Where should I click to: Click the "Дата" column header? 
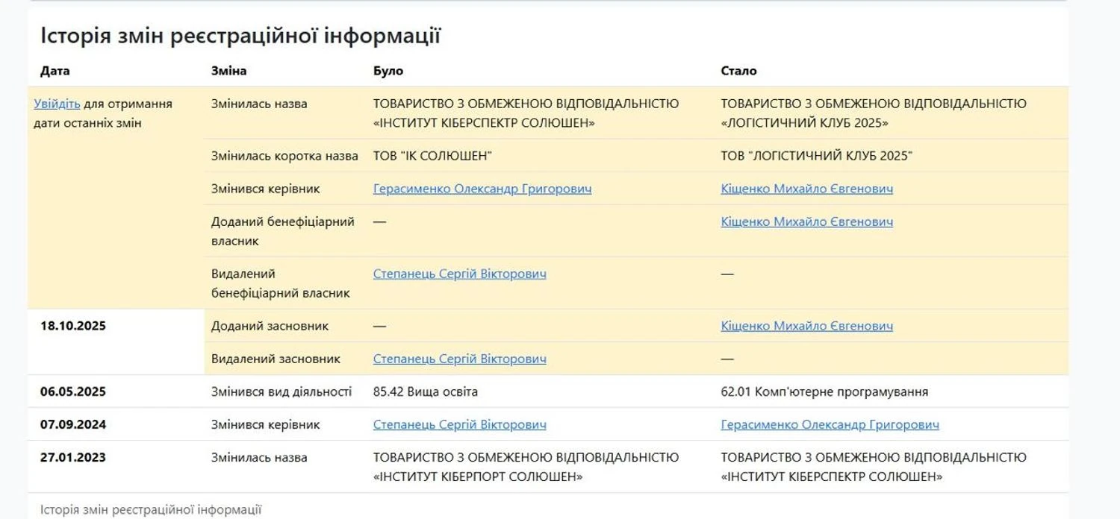click(55, 71)
